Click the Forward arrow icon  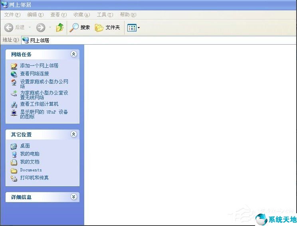click(x=41, y=28)
